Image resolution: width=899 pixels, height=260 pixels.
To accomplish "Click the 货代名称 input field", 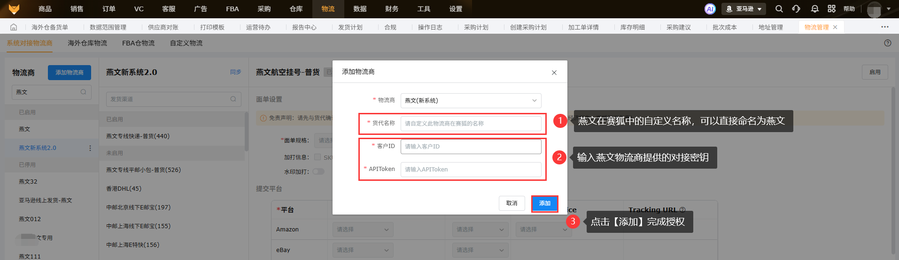I will 471,124.
